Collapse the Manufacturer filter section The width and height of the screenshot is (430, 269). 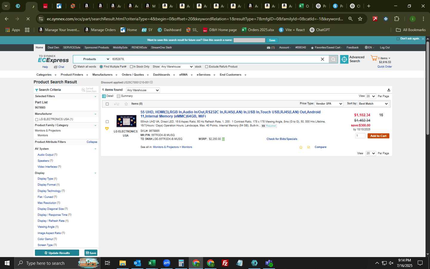[95, 114]
